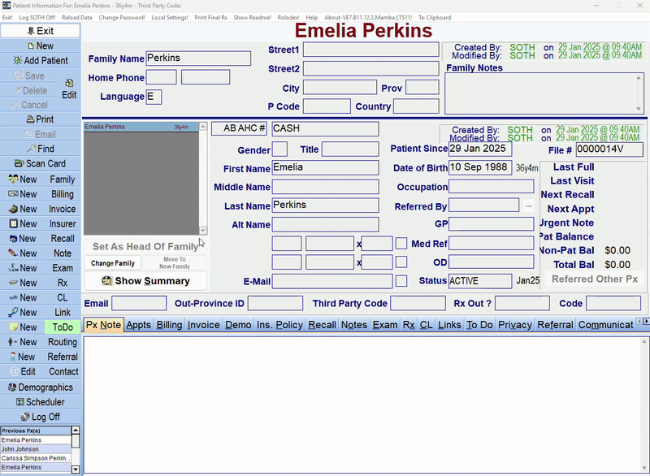Open Demographics from the sidebar
The height and width of the screenshot is (476, 650).
point(41,387)
